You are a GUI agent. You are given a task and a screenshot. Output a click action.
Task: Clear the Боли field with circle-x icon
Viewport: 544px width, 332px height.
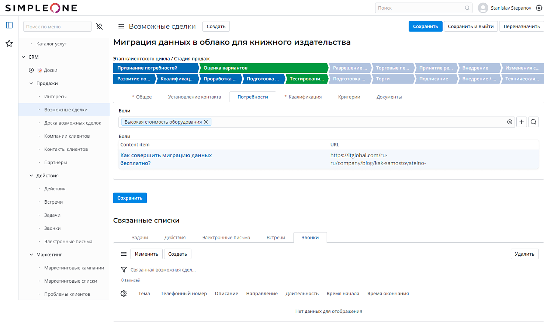[510, 122]
